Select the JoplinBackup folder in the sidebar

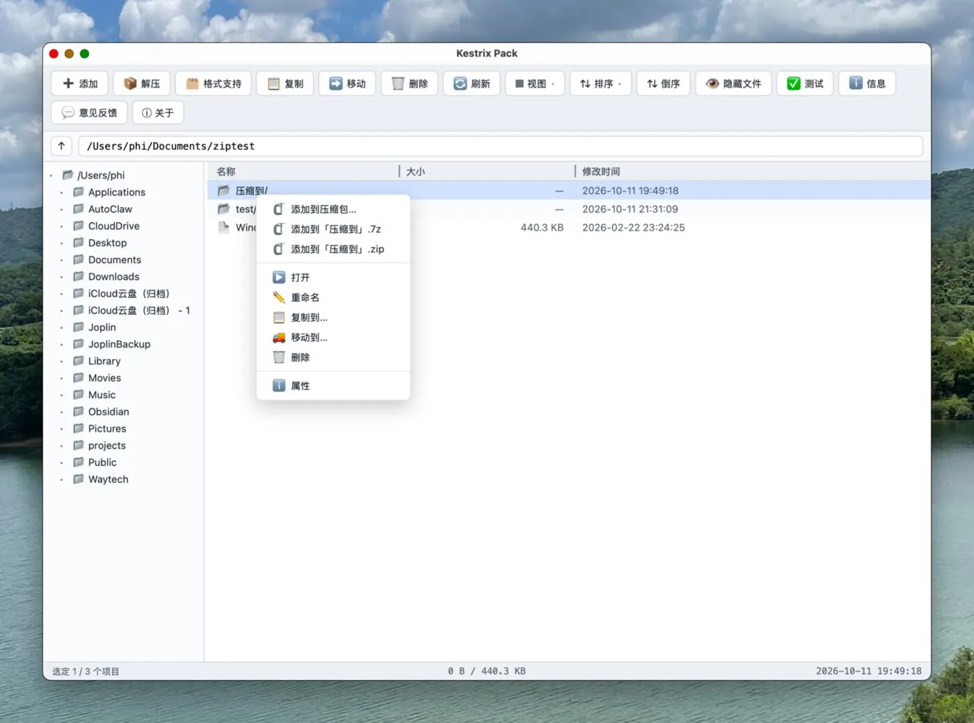point(119,344)
